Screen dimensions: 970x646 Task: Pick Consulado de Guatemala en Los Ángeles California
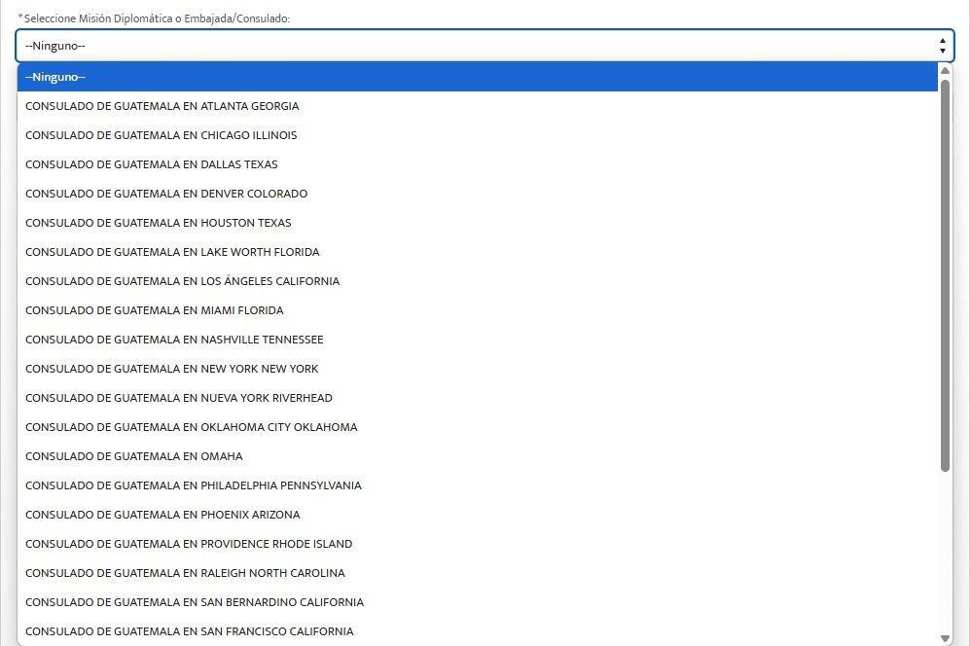tap(478, 281)
